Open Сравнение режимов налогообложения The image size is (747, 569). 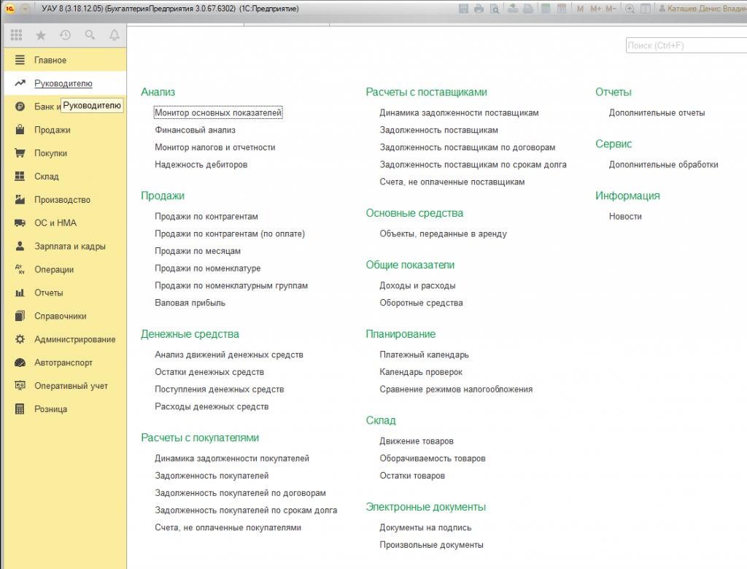point(456,389)
